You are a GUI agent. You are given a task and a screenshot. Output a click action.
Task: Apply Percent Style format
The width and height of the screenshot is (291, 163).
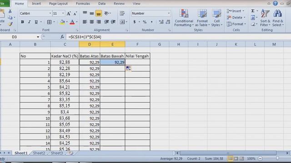tap(145, 22)
